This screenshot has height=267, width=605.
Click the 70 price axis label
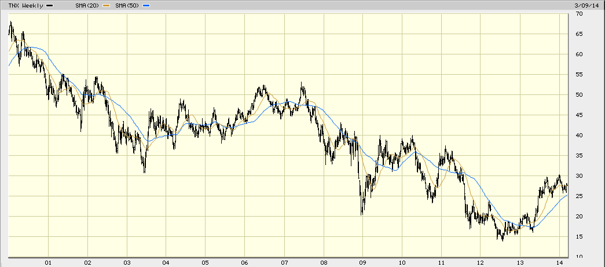[579, 14]
